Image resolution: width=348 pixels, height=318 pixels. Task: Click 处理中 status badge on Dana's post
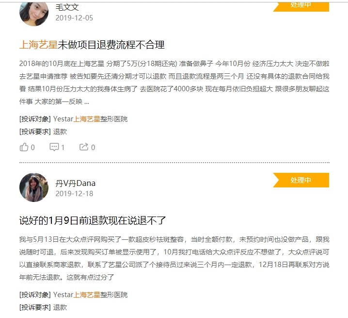tap(301, 180)
